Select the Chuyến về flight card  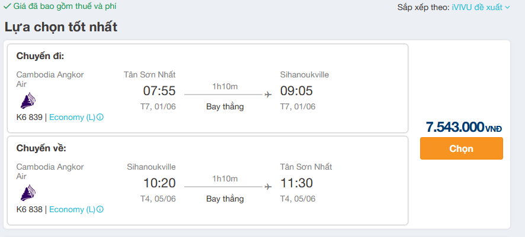[x=207, y=181]
